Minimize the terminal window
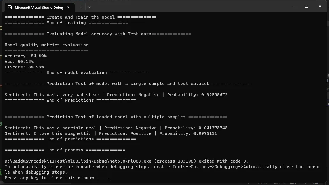This screenshot has width=329, height=185. click(x=293, y=6)
